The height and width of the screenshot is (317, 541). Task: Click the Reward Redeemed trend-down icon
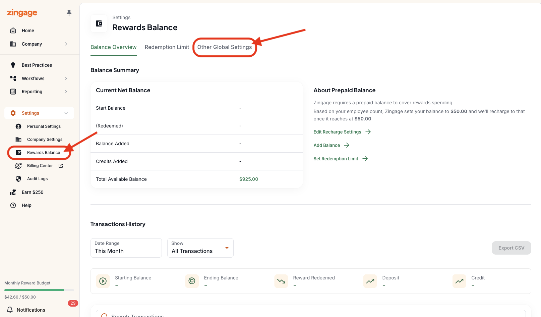tap(281, 281)
